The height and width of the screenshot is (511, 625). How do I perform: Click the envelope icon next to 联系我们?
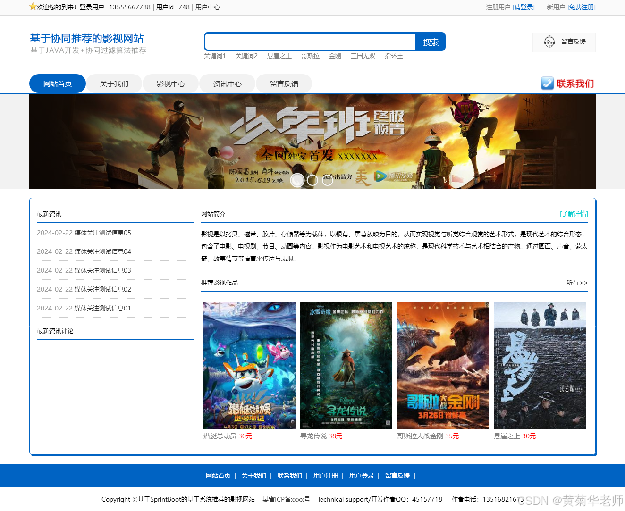pyautogui.click(x=547, y=84)
